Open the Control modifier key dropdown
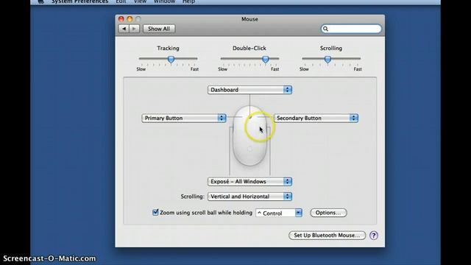471x265 pixels. point(279,213)
